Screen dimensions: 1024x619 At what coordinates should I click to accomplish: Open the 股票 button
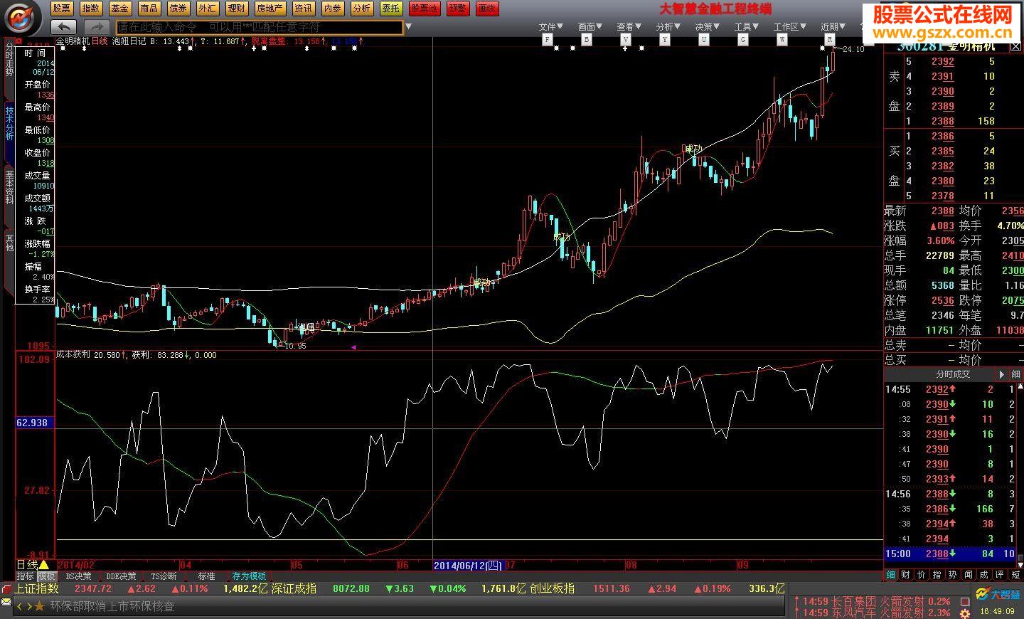pos(61,9)
